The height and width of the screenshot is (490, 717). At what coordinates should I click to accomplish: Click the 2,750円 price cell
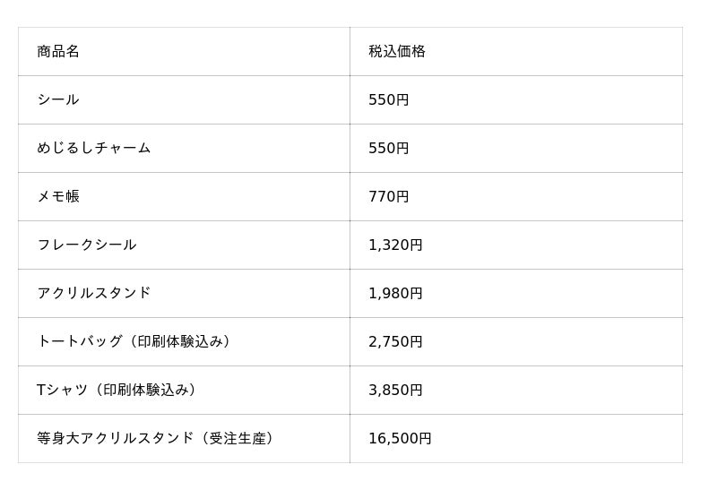516,342
